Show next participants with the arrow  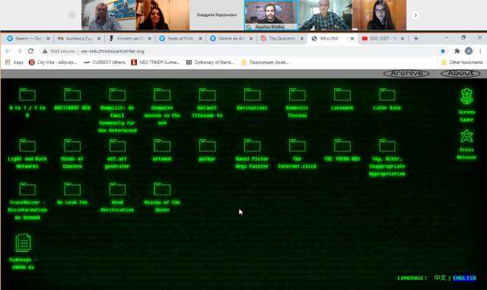pos(415,15)
